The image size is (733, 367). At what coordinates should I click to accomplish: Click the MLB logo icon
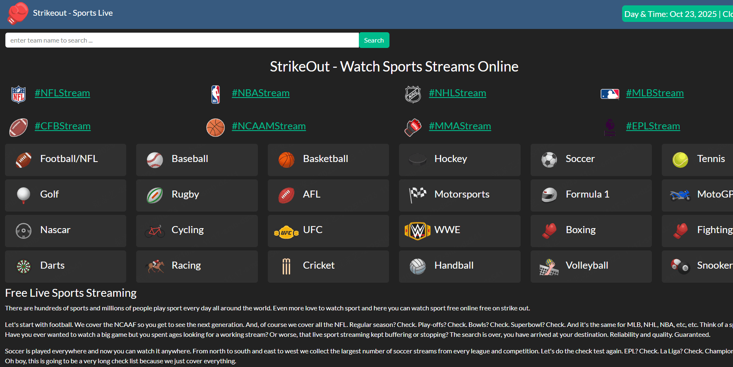pyautogui.click(x=610, y=94)
